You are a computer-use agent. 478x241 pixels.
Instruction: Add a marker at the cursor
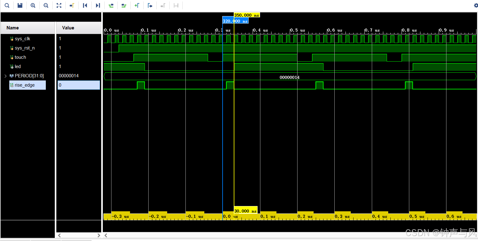(x=137, y=5)
